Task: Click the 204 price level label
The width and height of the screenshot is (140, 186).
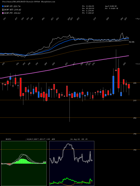Action: pos(135,118)
